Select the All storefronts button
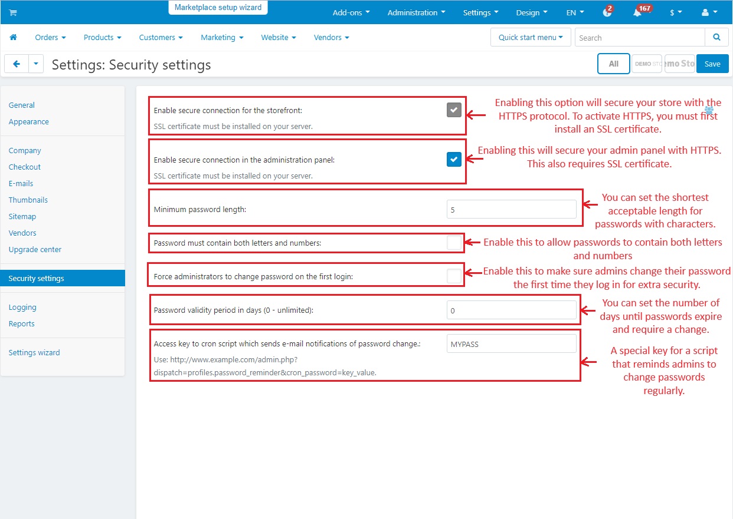733x519 pixels. click(x=614, y=64)
